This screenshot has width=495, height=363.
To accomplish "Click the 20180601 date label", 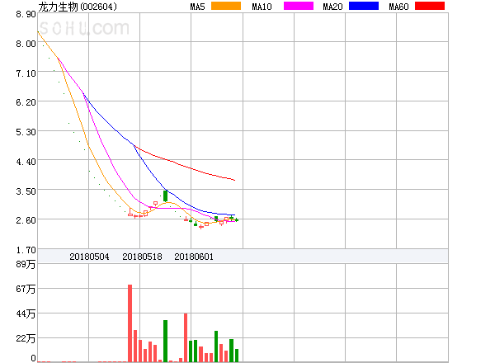I will [194, 257].
